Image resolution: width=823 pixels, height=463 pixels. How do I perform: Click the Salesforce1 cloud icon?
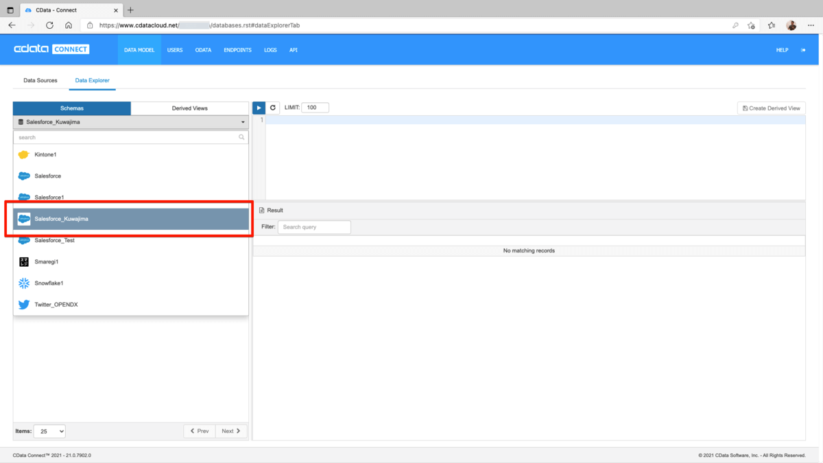24,198
